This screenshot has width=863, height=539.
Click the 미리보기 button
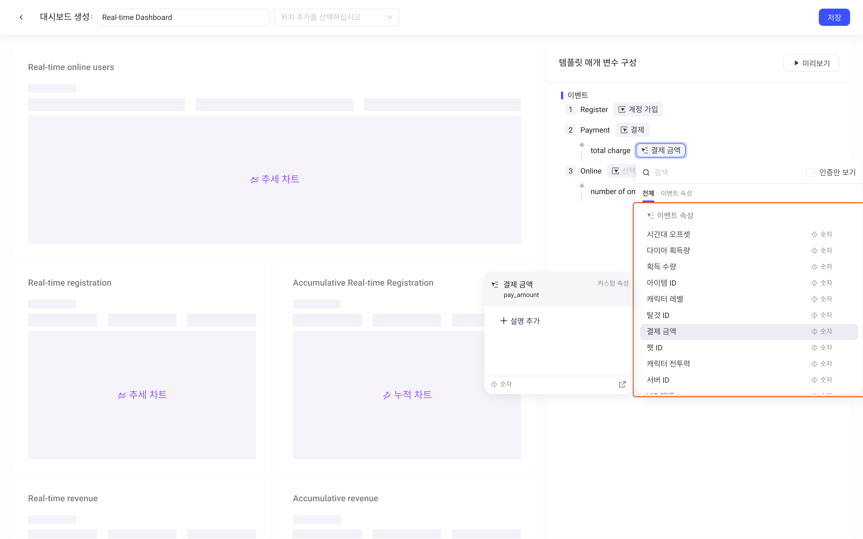pos(811,63)
